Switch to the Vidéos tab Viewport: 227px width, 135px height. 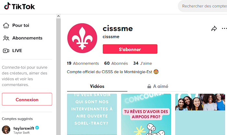[97, 86]
